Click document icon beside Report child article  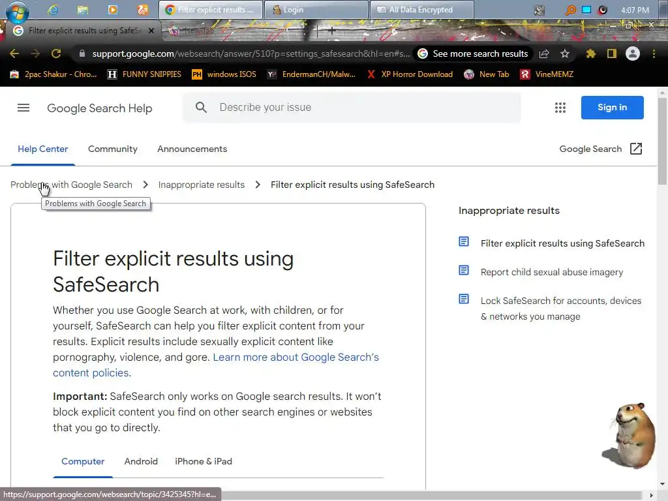(x=464, y=270)
